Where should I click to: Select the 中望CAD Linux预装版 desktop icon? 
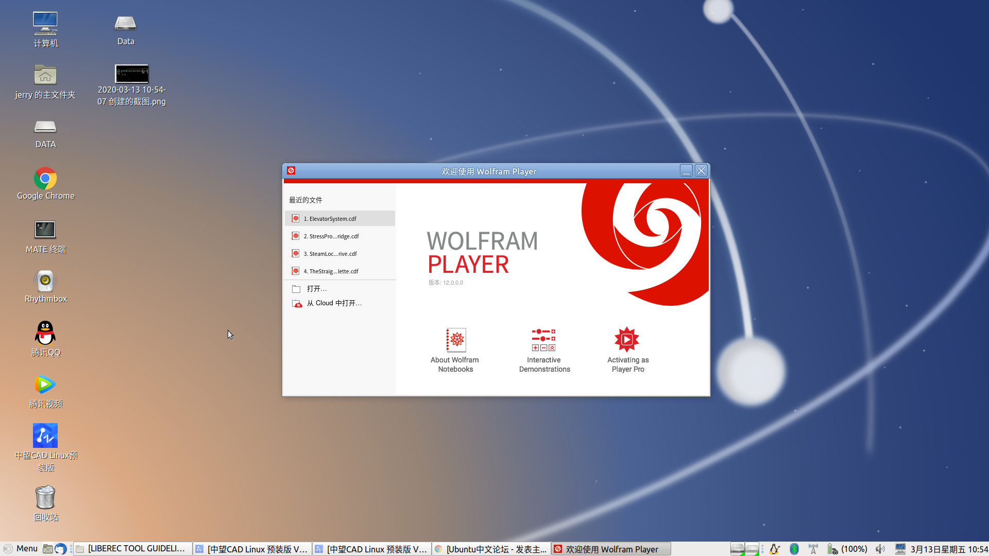[45, 448]
